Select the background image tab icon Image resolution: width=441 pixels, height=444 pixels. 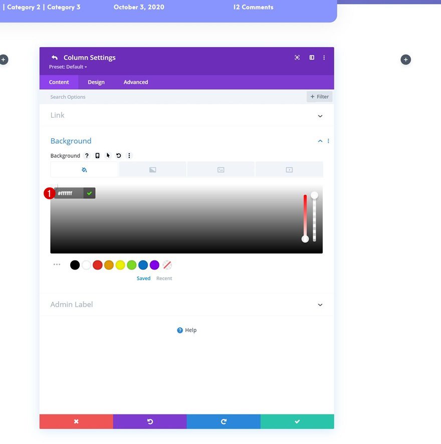click(220, 169)
